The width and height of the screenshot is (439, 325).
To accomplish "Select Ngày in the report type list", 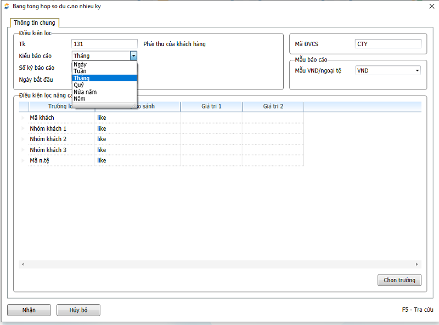I will [104, 64].
